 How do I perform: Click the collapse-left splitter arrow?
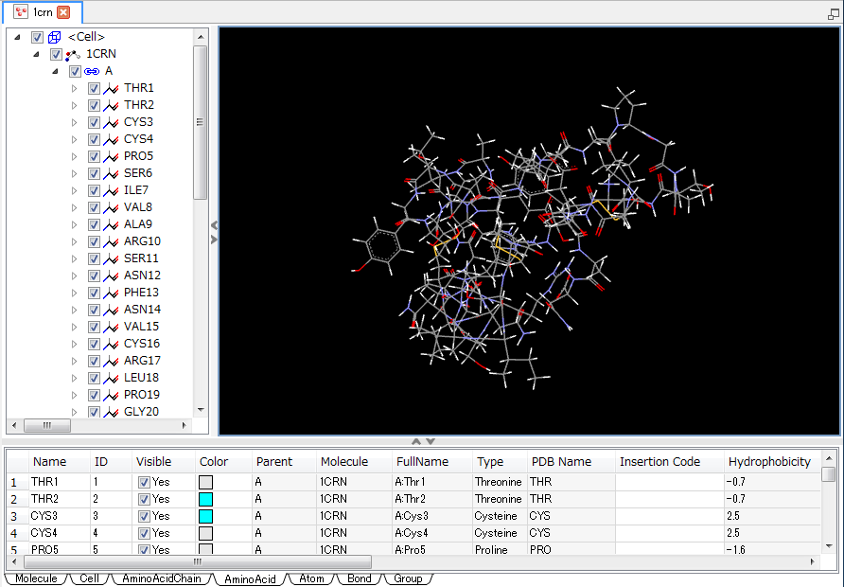point(214,225)
